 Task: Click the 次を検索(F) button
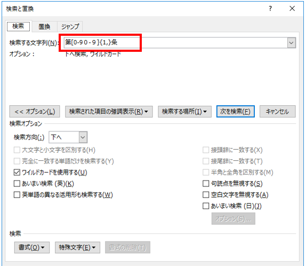click(x=235, y=112)
